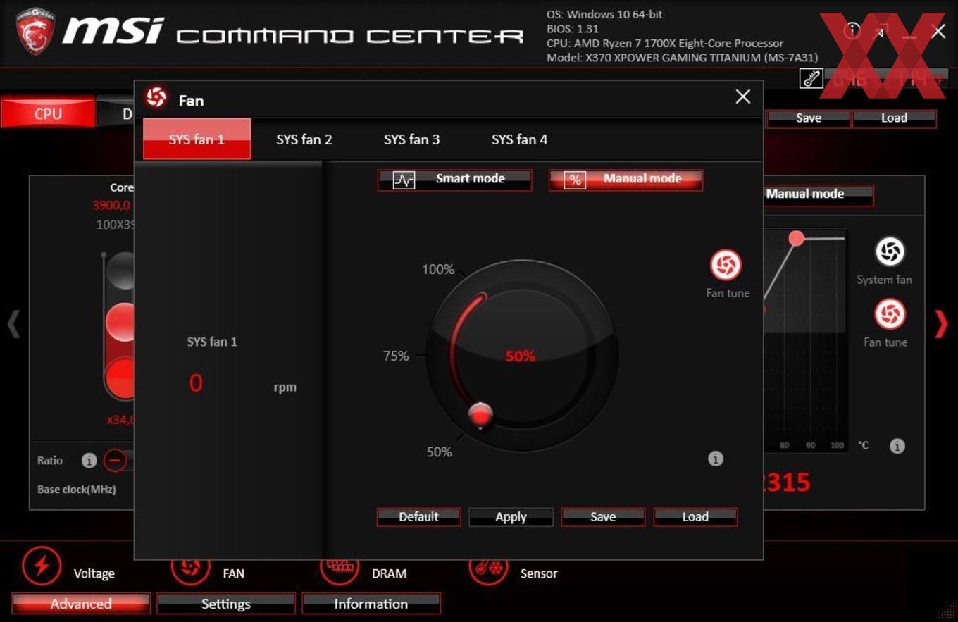The height and width of the screenshot is (622, 958).
Task: Click the fan curve point on graph
Action: [x=797, y=238]
